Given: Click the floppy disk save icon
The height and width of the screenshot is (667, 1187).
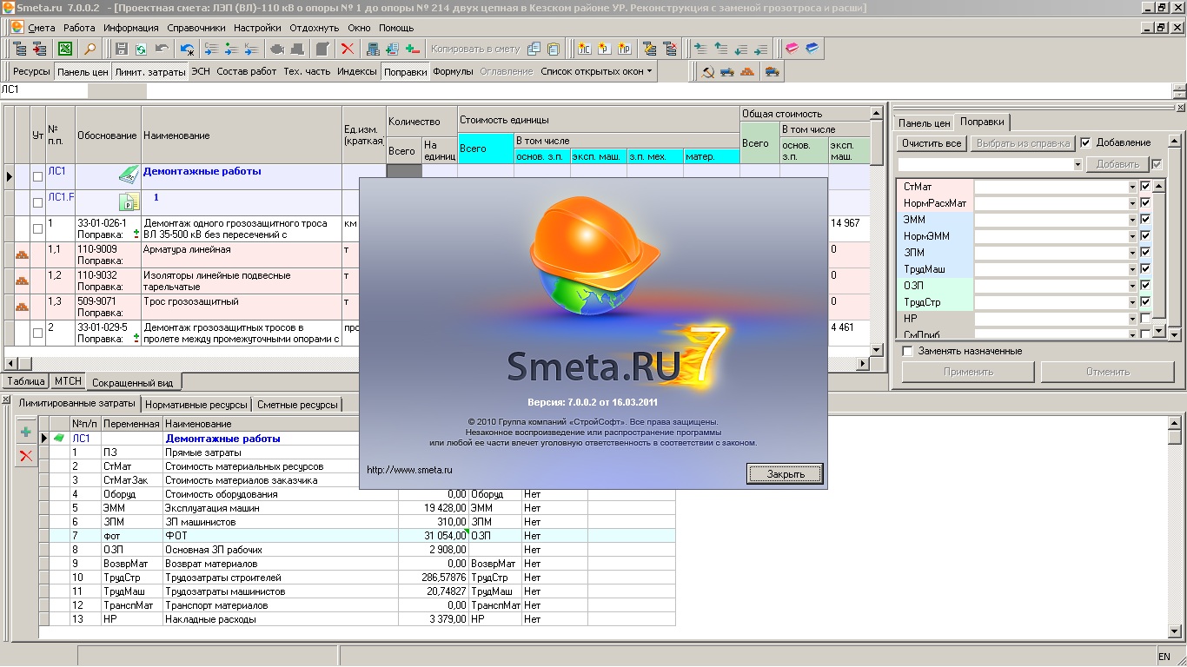Looking at the screenshot, I should click(121, 49).
